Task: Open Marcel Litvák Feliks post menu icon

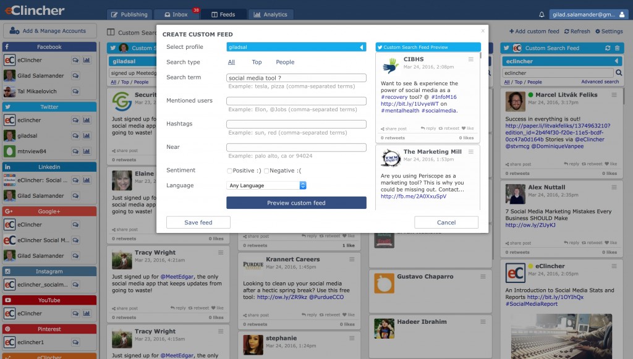Action: [614, 95]
